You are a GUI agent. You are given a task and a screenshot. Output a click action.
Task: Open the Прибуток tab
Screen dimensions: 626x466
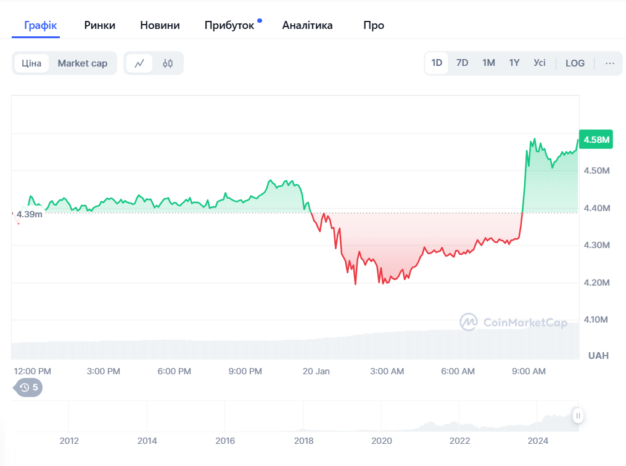(x=229, y=25)
